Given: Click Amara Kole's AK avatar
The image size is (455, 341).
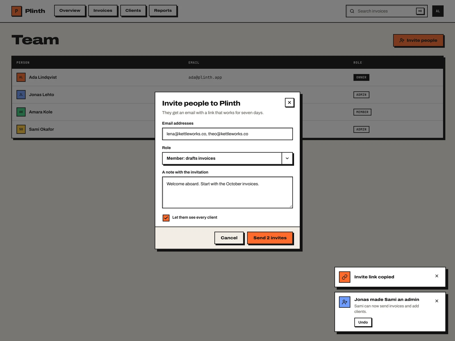Looking at the screenshot, I should click(x=21, y=112).
